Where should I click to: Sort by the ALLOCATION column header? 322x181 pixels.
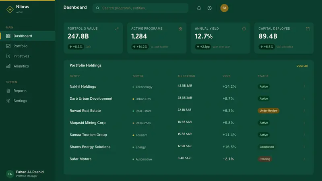[186, 76]
